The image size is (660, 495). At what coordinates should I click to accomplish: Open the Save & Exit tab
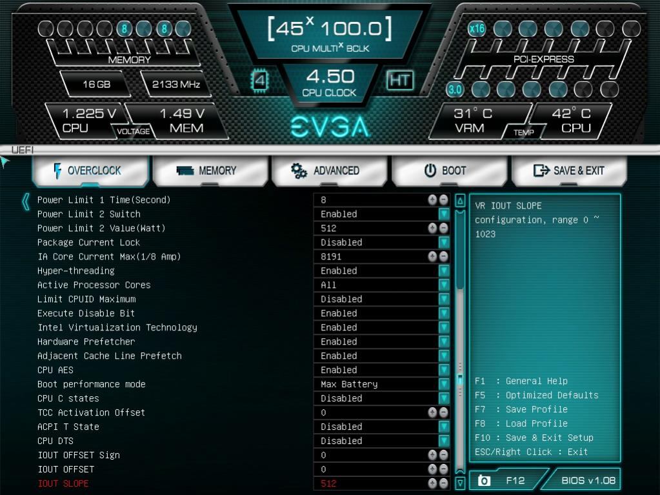pyautogui.click(x=569, y=170)
